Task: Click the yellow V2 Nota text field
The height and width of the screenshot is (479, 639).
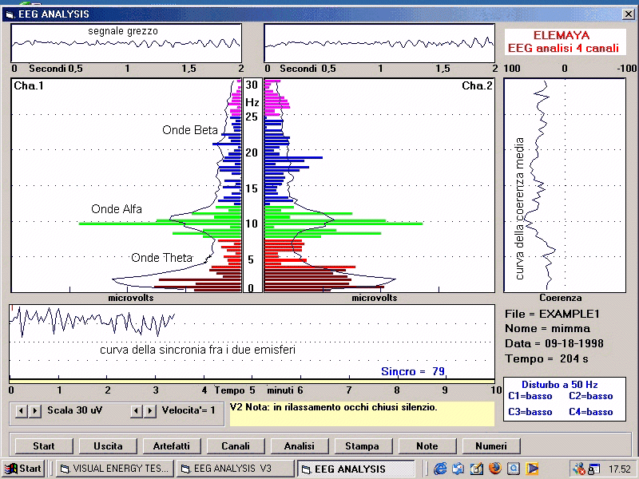Action: tap(362, 414)
